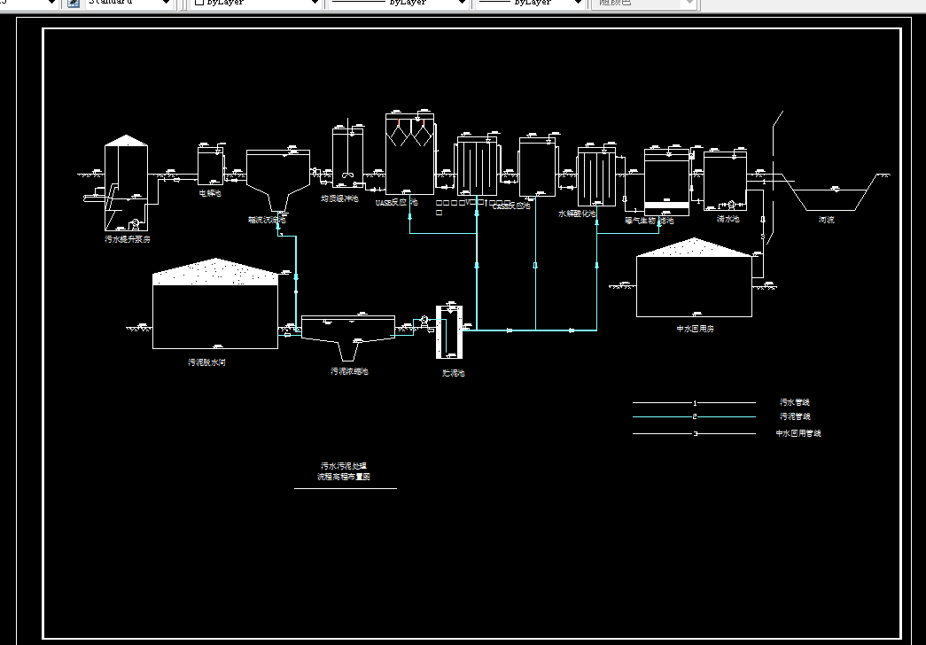926x645 pixels.
Task: Select the CASS反应池 label
Action: point(511,206)
